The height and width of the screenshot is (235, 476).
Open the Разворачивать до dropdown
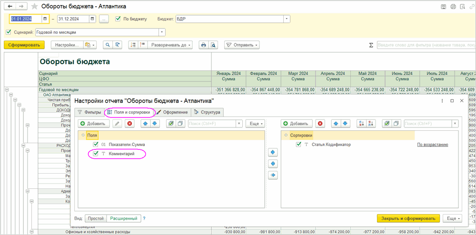tap(170, 45)
